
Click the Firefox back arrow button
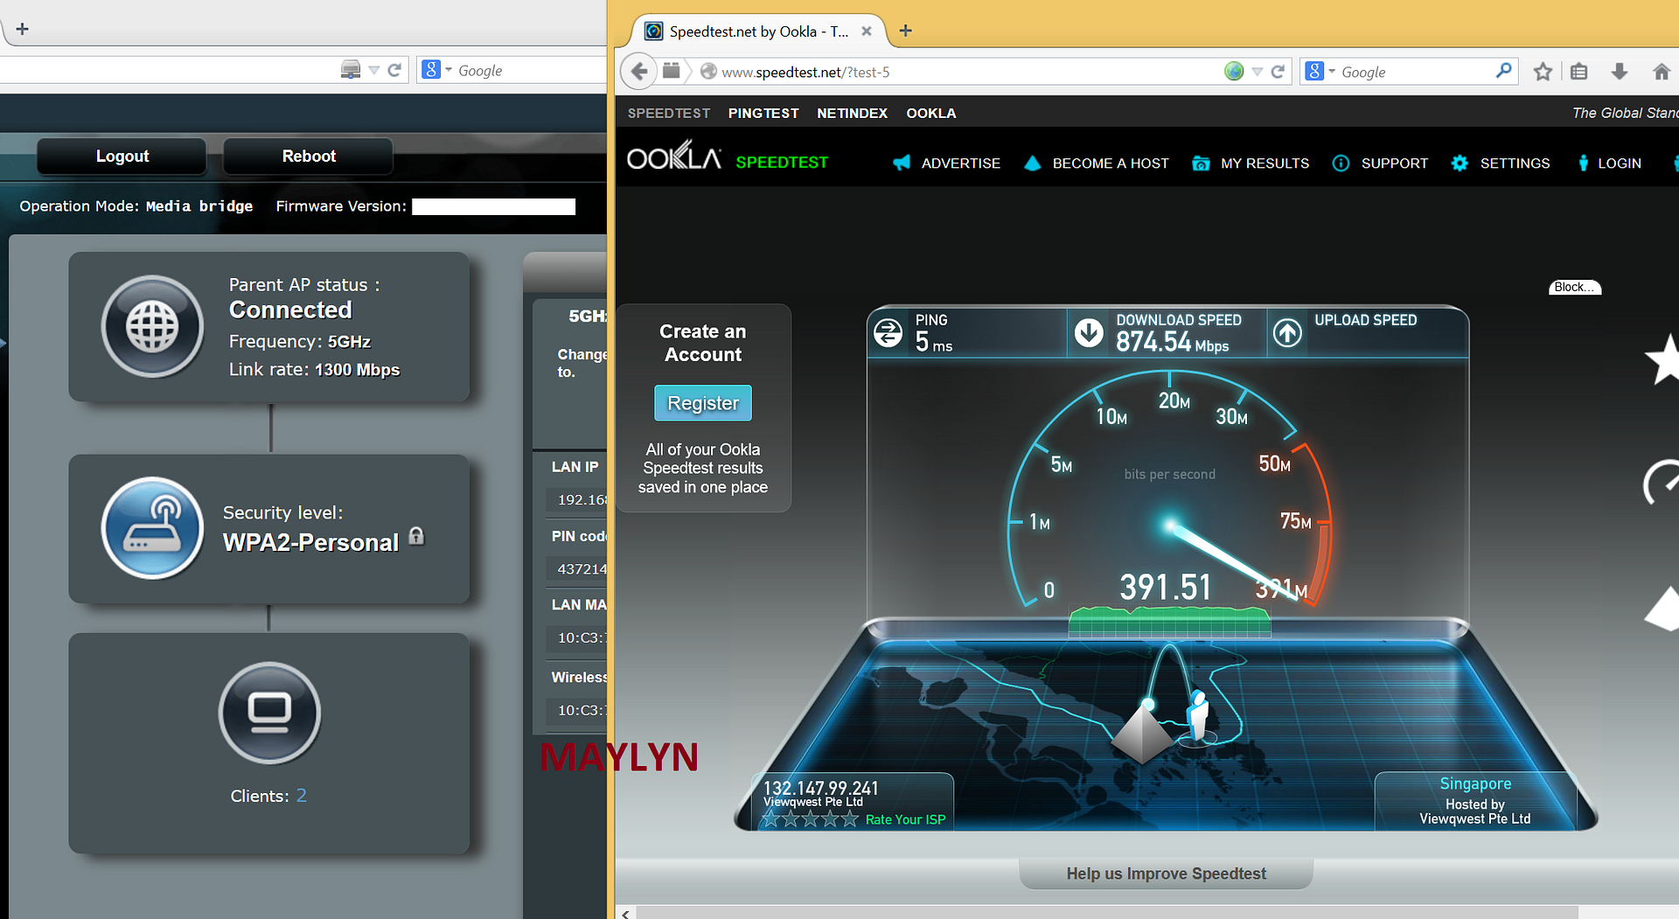click(639, 72)
